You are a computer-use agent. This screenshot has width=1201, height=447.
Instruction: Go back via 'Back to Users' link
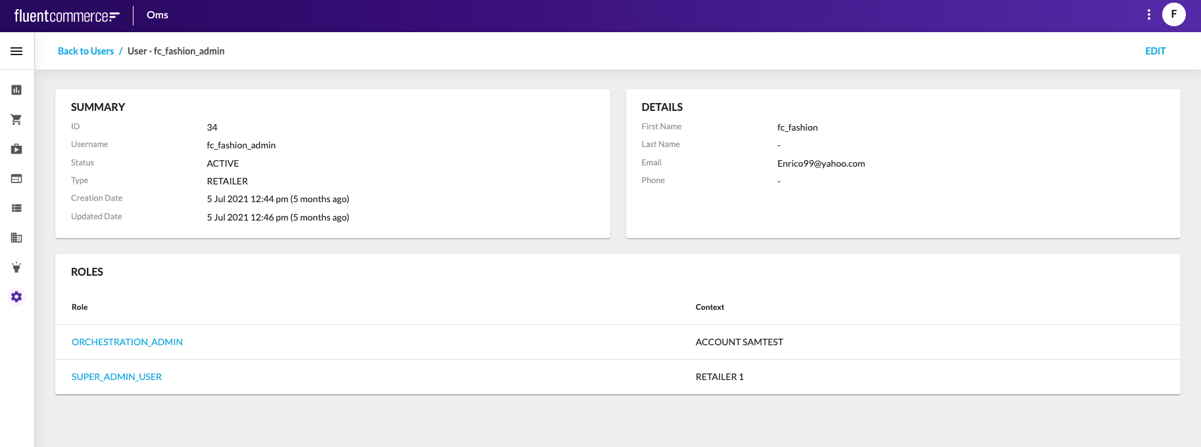tap(86, 51)
